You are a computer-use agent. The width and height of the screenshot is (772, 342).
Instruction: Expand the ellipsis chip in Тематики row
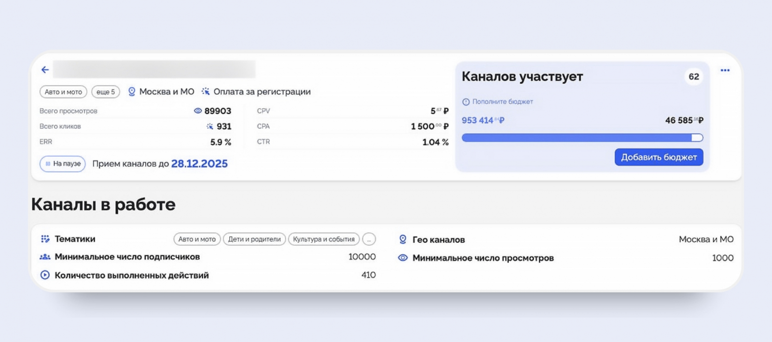369,239
